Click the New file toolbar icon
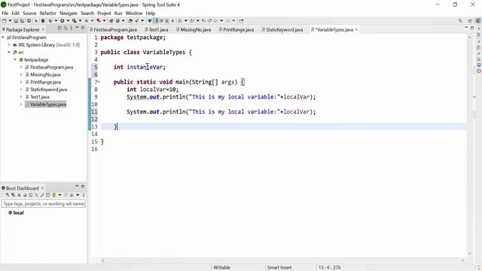 tap(4, 21)
